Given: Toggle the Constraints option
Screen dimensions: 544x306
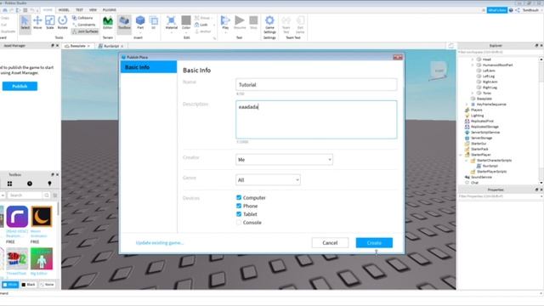Looking at the screenshot, I should [x=83, y=25].
